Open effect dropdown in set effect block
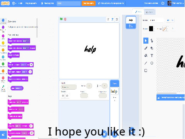 [x=25, y=72]
